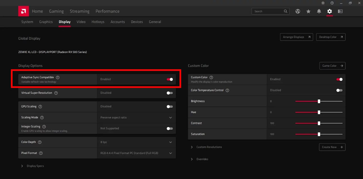Screen dimensions: 363x179
Task: Open the web browser globe icon
Action: pyautogui.click(x=298, y=11)
